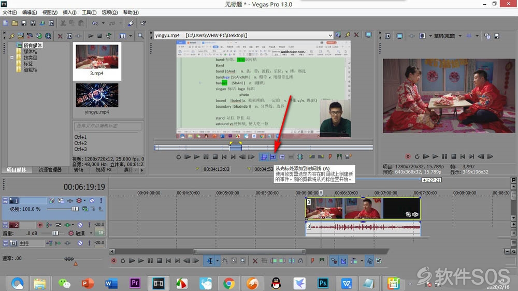Create a new project with the New icon
518x291 pixels.
(x=5, y=23)
